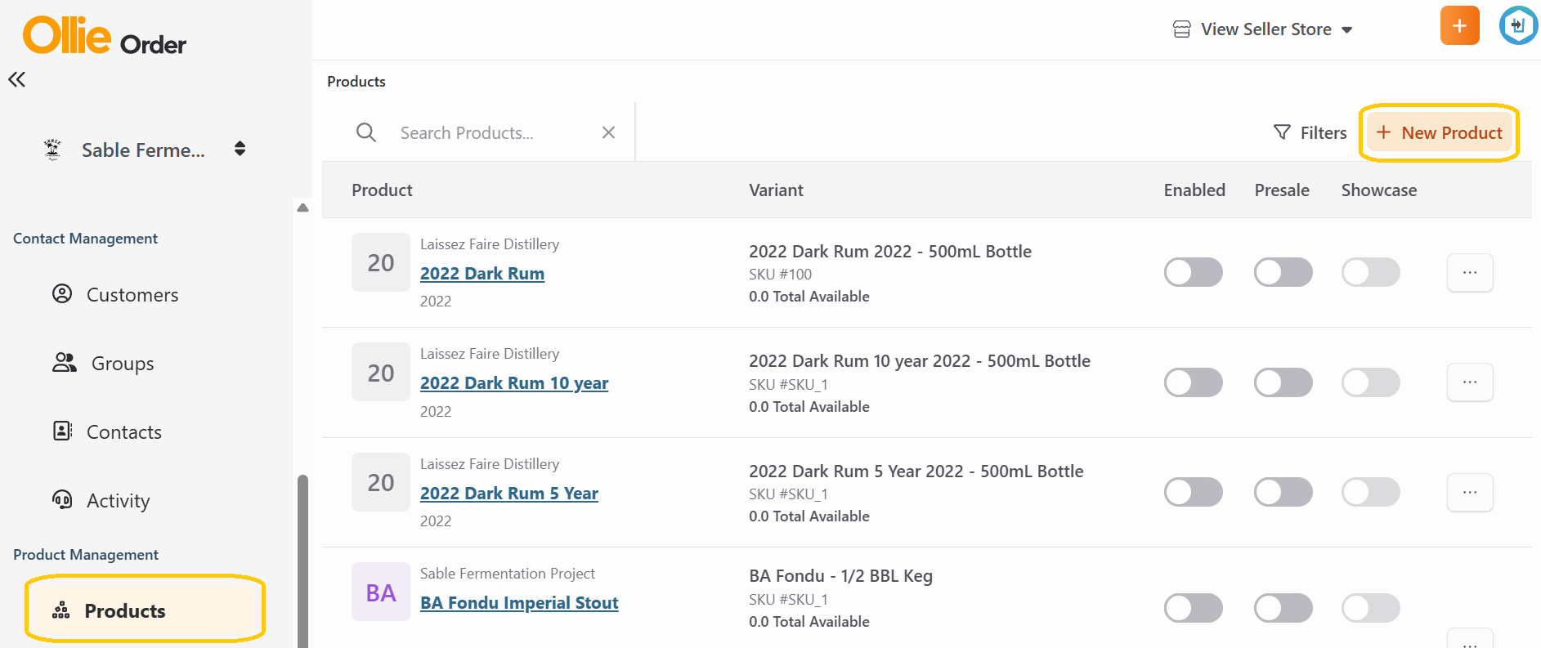1541x648 pixels.
Task: Open the 2022 Dark Rum product link
Action: pyautogui.click(x=482, y=274)
